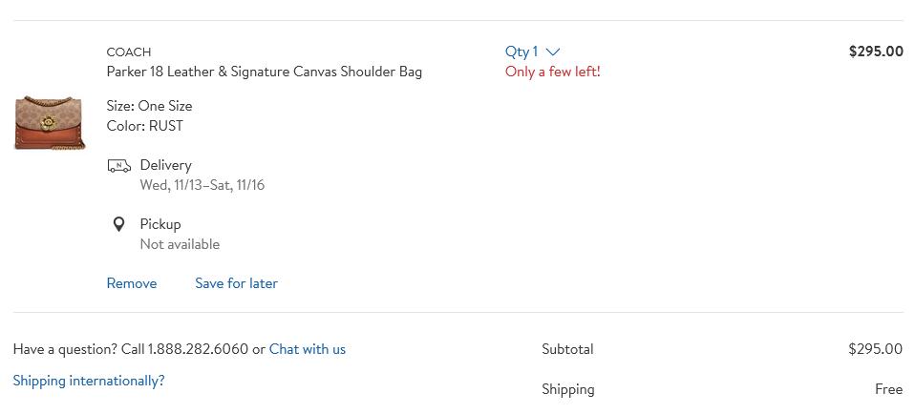
Task: Open the Coach shoulder bag thumbnail
Action: coord(50,123)
